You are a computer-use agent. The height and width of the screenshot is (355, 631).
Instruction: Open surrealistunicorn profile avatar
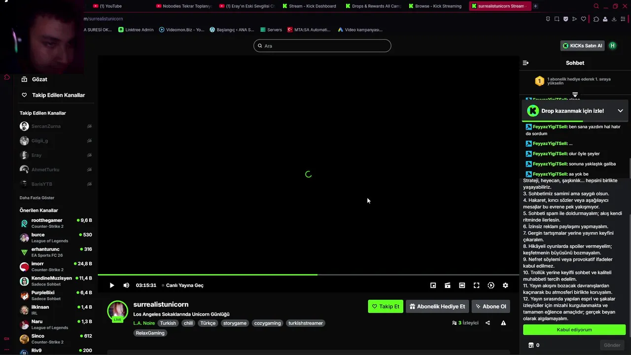(x=117, y=311)
